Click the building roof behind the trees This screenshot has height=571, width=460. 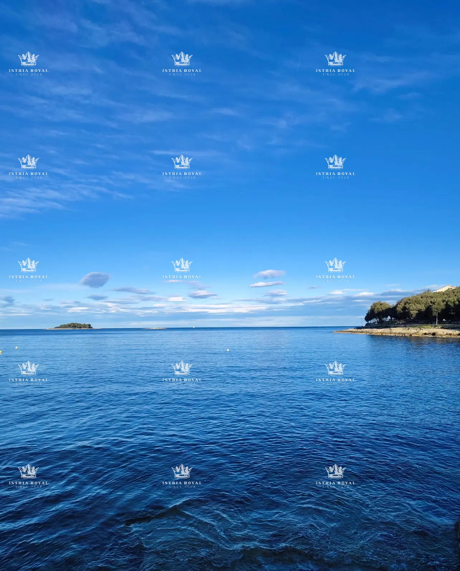[x=446, y=289]
